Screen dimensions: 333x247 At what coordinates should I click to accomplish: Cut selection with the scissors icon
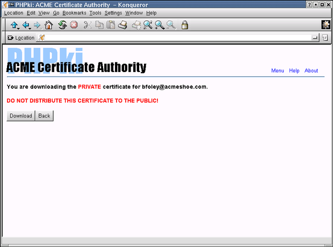[x=88, y=25]
